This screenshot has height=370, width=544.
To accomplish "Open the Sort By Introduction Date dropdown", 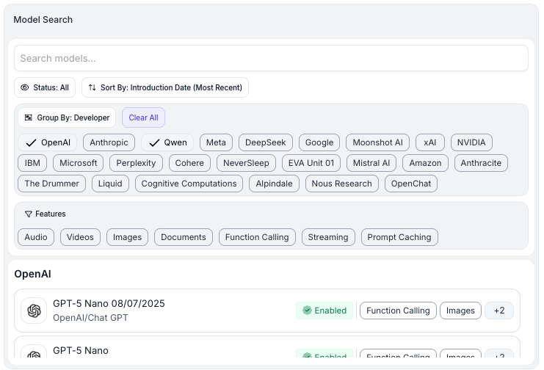I will coord(165,87).
